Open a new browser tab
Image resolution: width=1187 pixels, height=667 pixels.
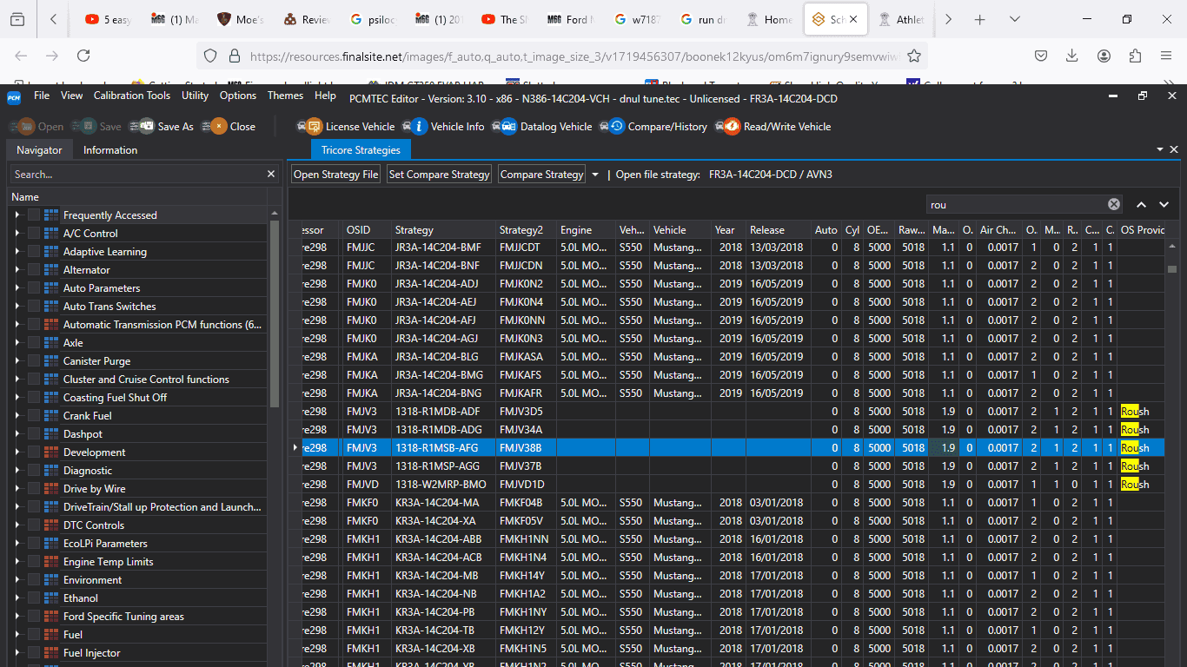coord(980,19)
